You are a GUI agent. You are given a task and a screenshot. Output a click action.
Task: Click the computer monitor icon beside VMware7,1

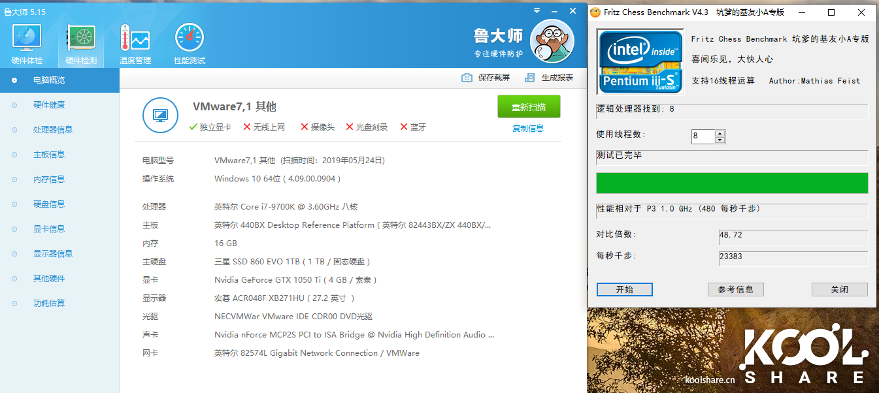(160, 116)
